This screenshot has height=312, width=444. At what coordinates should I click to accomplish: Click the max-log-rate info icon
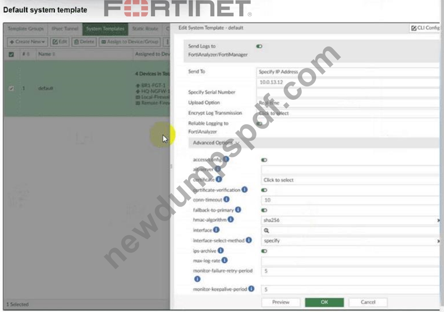tap(225, 260)
